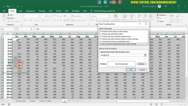This screenshot has width=188, height=106.
Task: Click the Copy icon in Clipboard
Action: tap(8, 18)
